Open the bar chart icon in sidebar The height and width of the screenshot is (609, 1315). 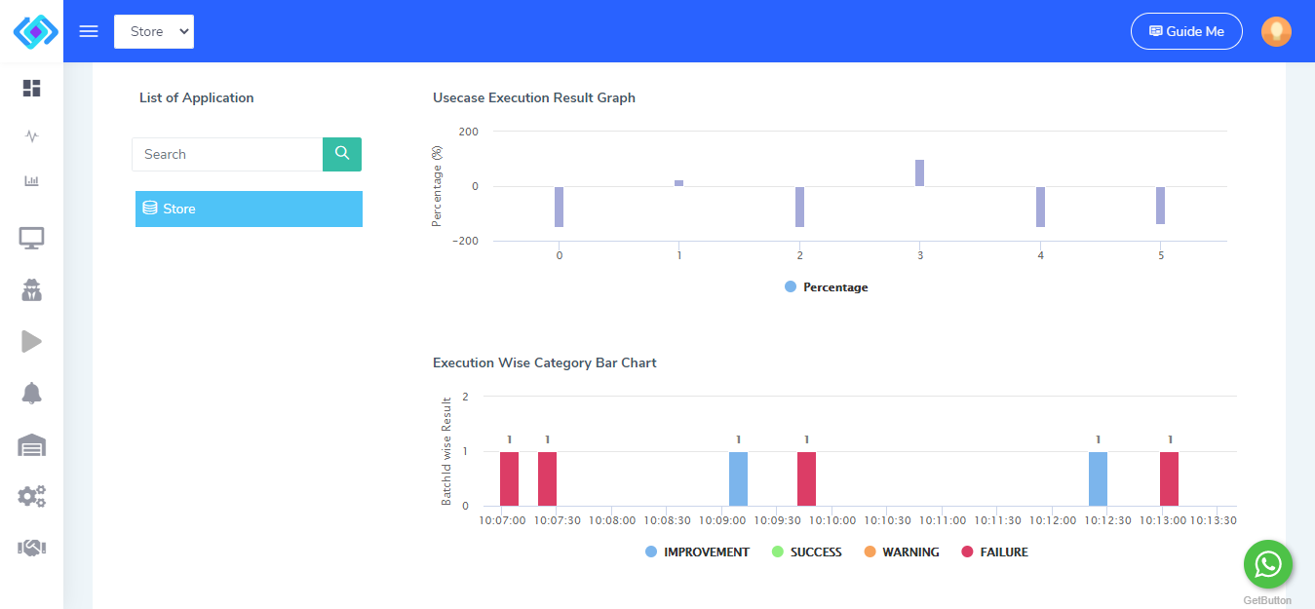(x=31, y=181)
